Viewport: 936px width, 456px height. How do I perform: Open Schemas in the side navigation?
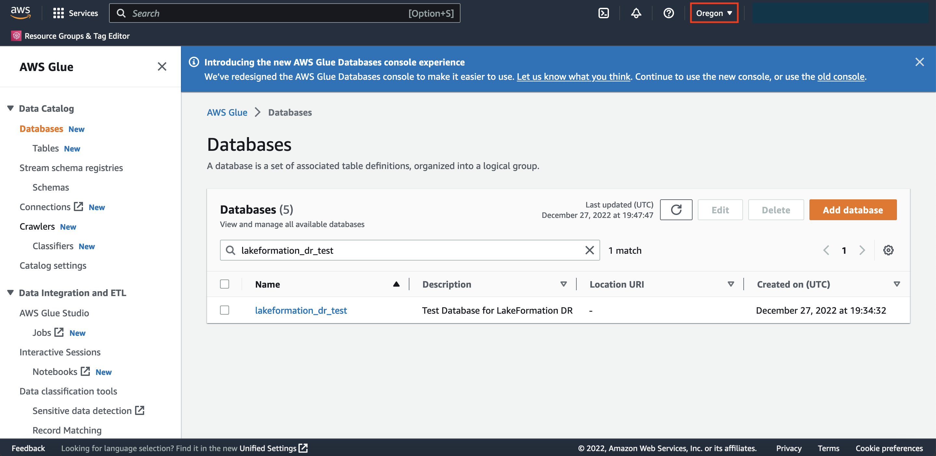click(x=50, y=187)
